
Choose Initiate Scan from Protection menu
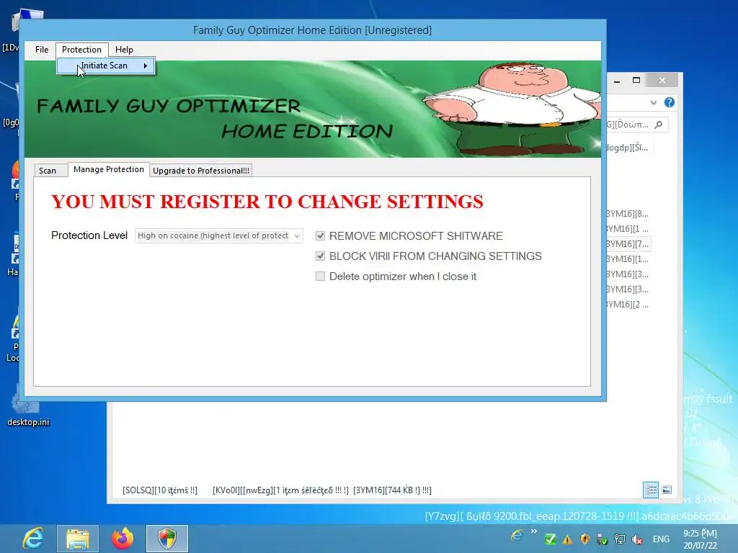pos(105,66)
